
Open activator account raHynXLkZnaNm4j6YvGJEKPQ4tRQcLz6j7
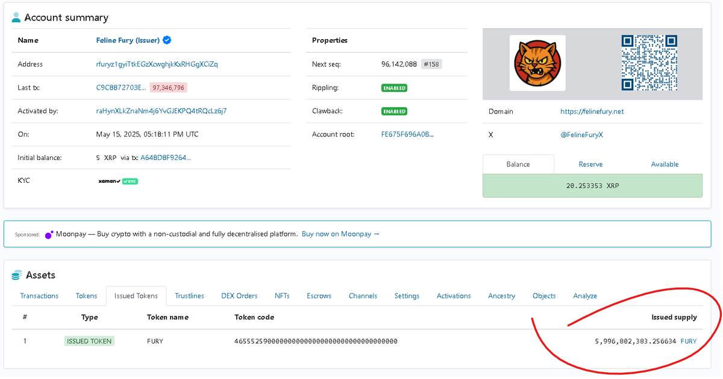(161, 111)
